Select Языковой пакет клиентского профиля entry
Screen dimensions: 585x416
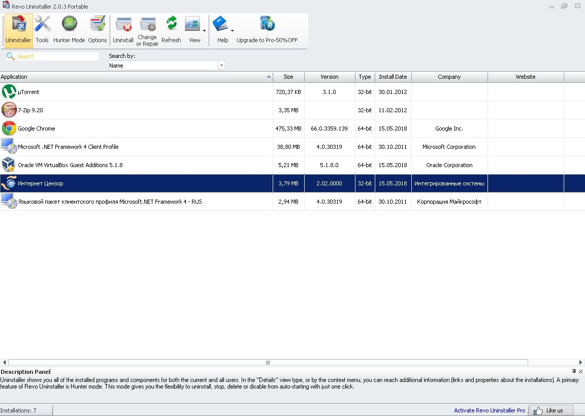(x=110, y=202)
